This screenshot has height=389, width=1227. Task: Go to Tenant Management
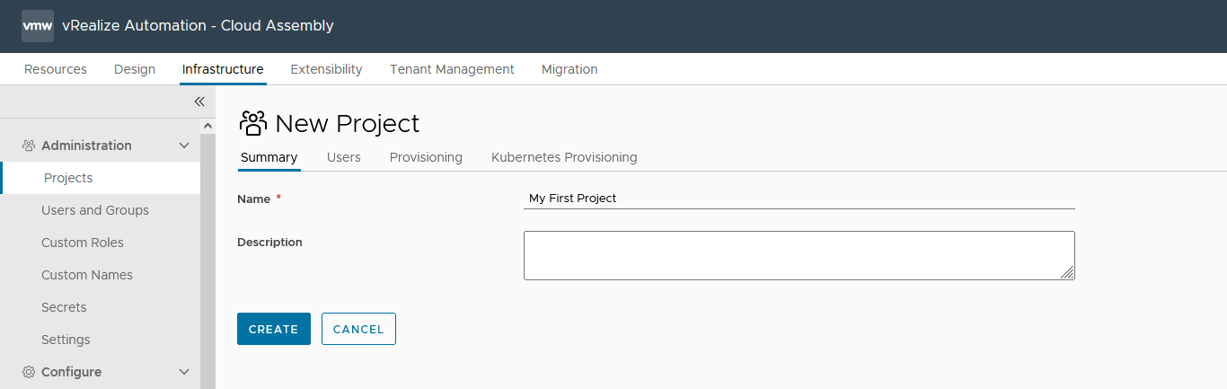tap(452, 69)
